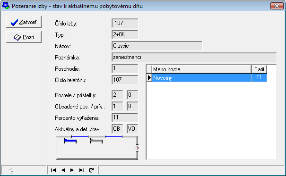Click the Zatvoriť button

click(x=24, y=22)
